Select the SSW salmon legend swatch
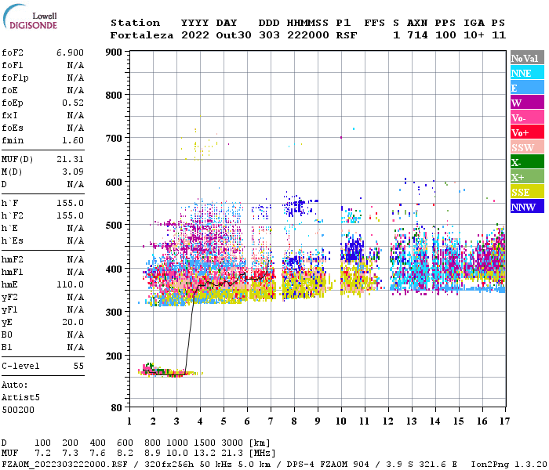 tap(527, 147)
